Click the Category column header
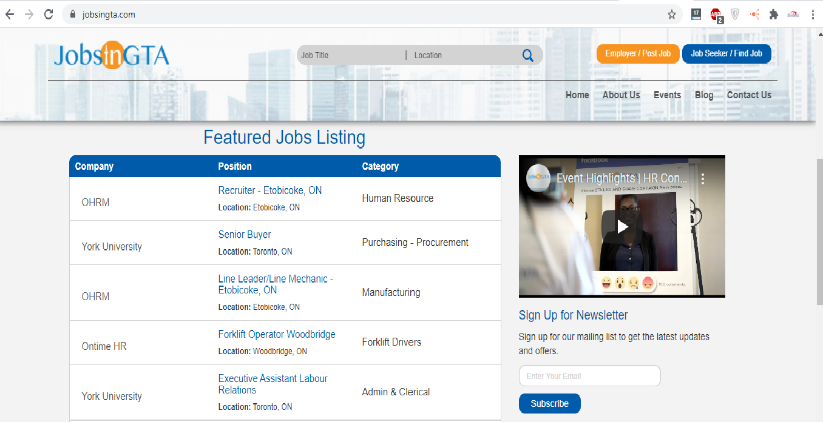Image resolution: width=823 pixels, height=422 pixels. [381, 166]
